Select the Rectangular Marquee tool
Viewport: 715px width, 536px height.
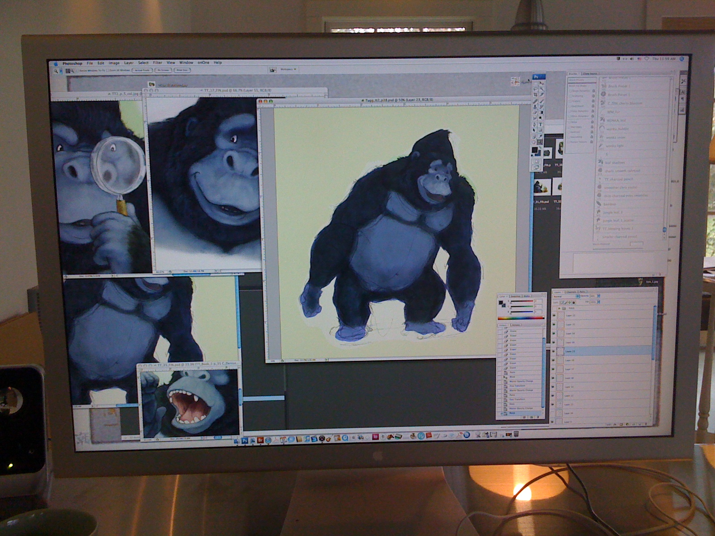(x=535, y=84)
